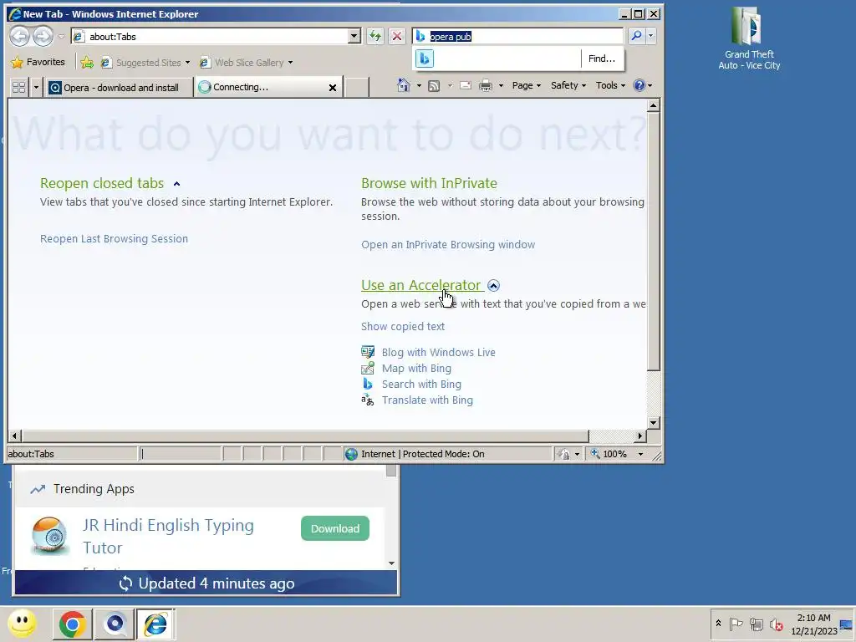856x642 pixels.
Task: Click the red Stop loading icon
Action: click(x=397, y=37)
